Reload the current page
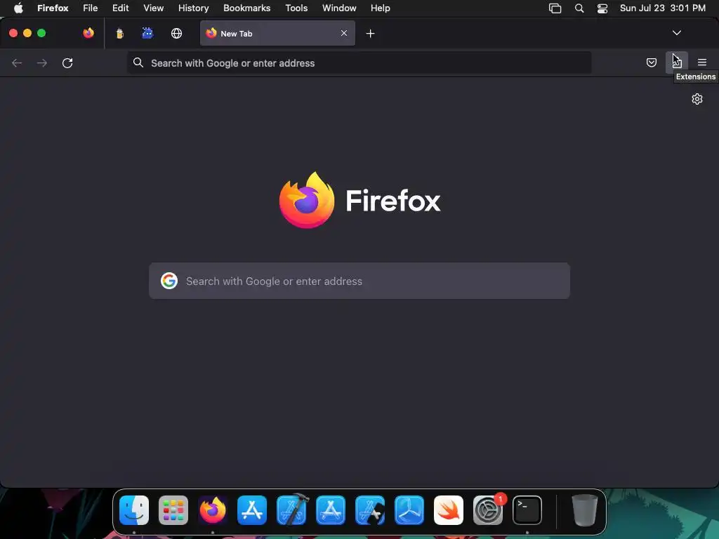Viewport: 719px width, 539px height. tap(67, 62)
